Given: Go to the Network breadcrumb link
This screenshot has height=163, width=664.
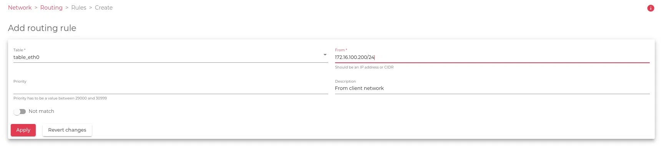Looking at the screenshot, I should click(x=20, y=8).
